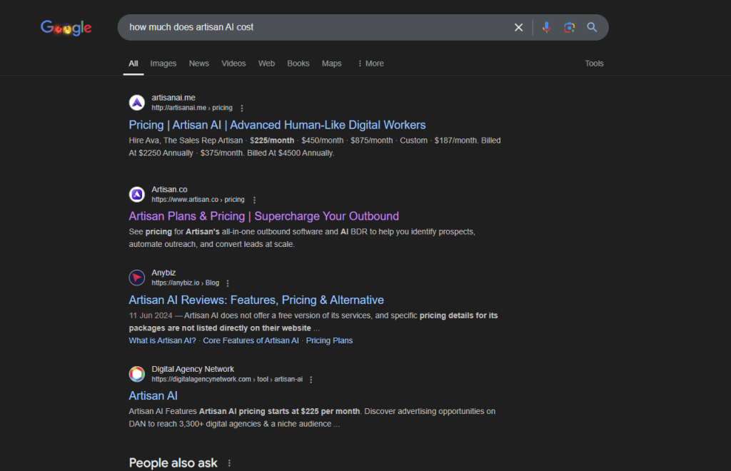Click the Digital Agency Network favicon
Image resolution: width=731 pixels, height=471 pixels.
pyautogui.click(x=137, y=374)
